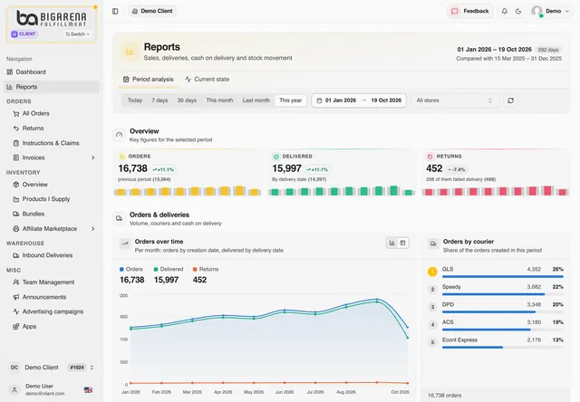Click the All Orders cart icon
Screen dimensions: 580x402
(x=16, y=113)
